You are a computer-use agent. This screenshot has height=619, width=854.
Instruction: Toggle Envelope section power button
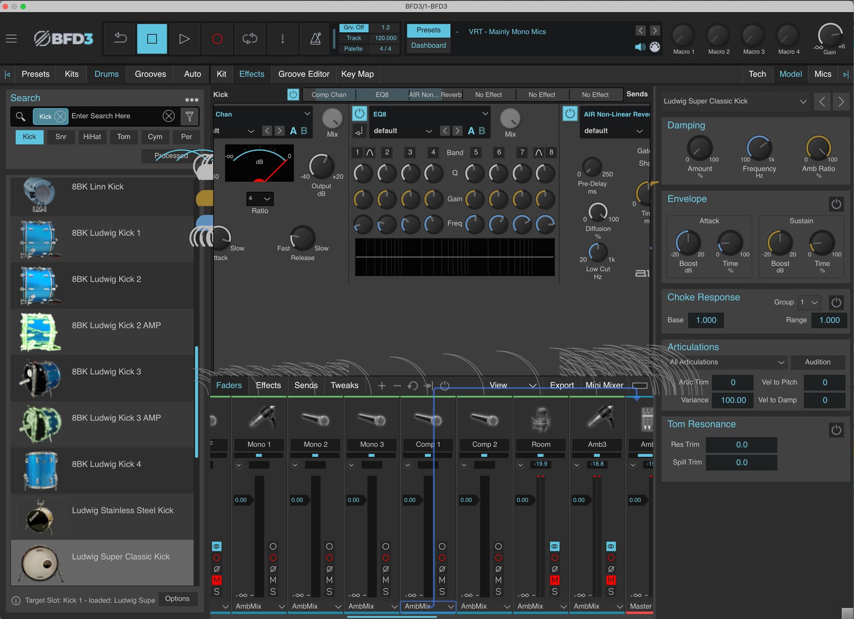(836, 204)
